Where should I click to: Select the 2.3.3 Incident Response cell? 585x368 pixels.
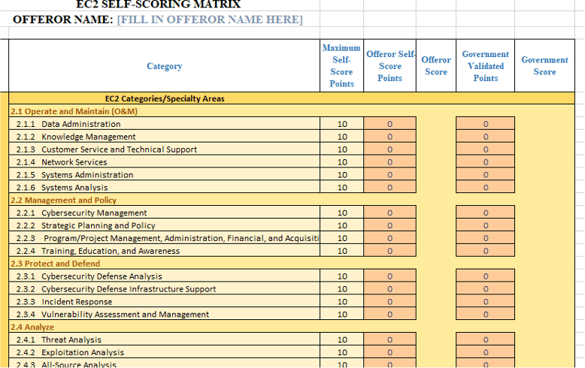coord(164,301)
